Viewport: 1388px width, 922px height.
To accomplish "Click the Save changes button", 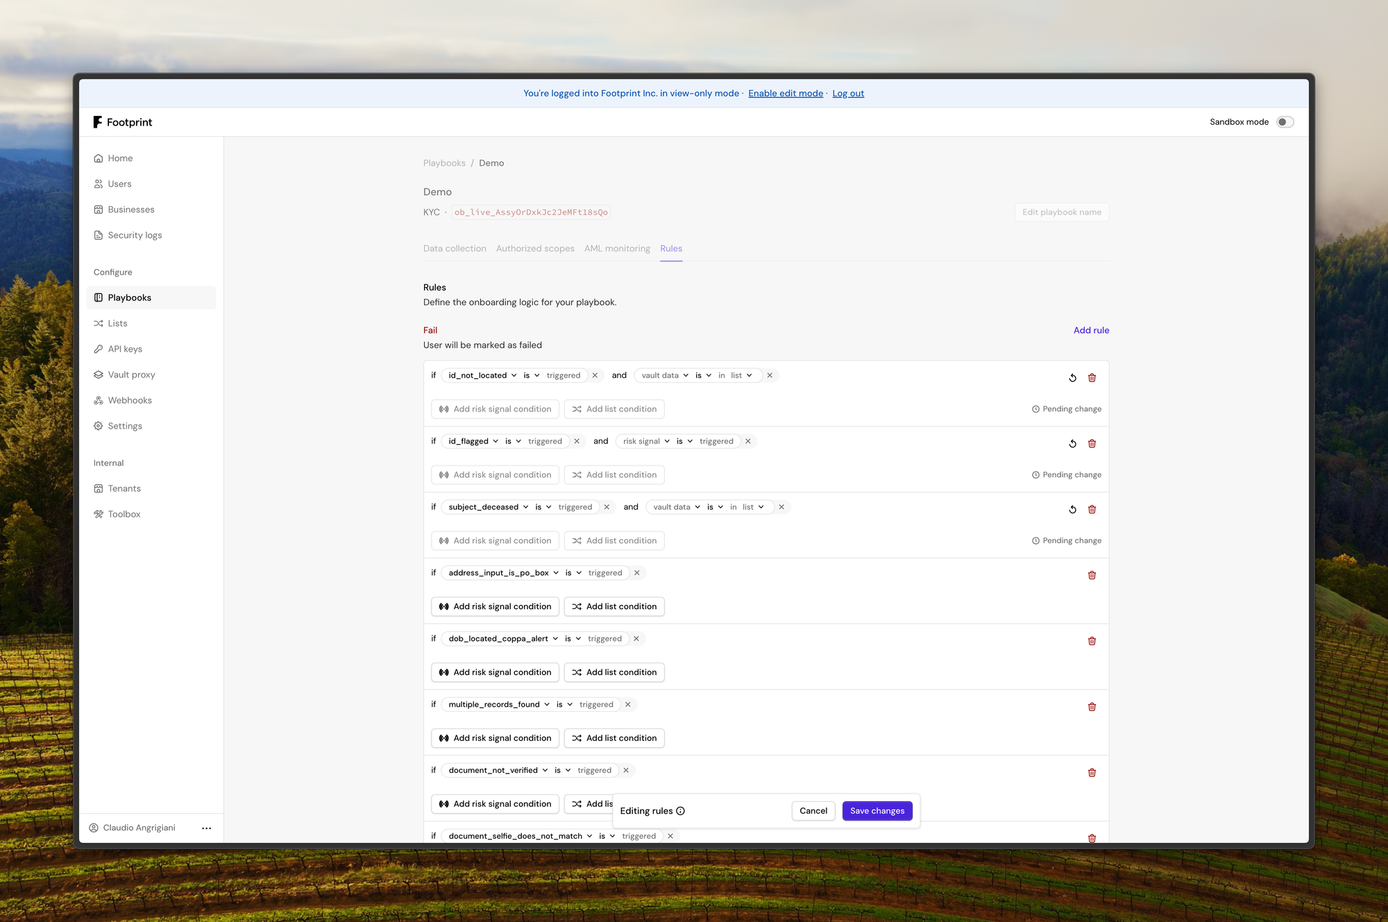I will click(877, 811).
